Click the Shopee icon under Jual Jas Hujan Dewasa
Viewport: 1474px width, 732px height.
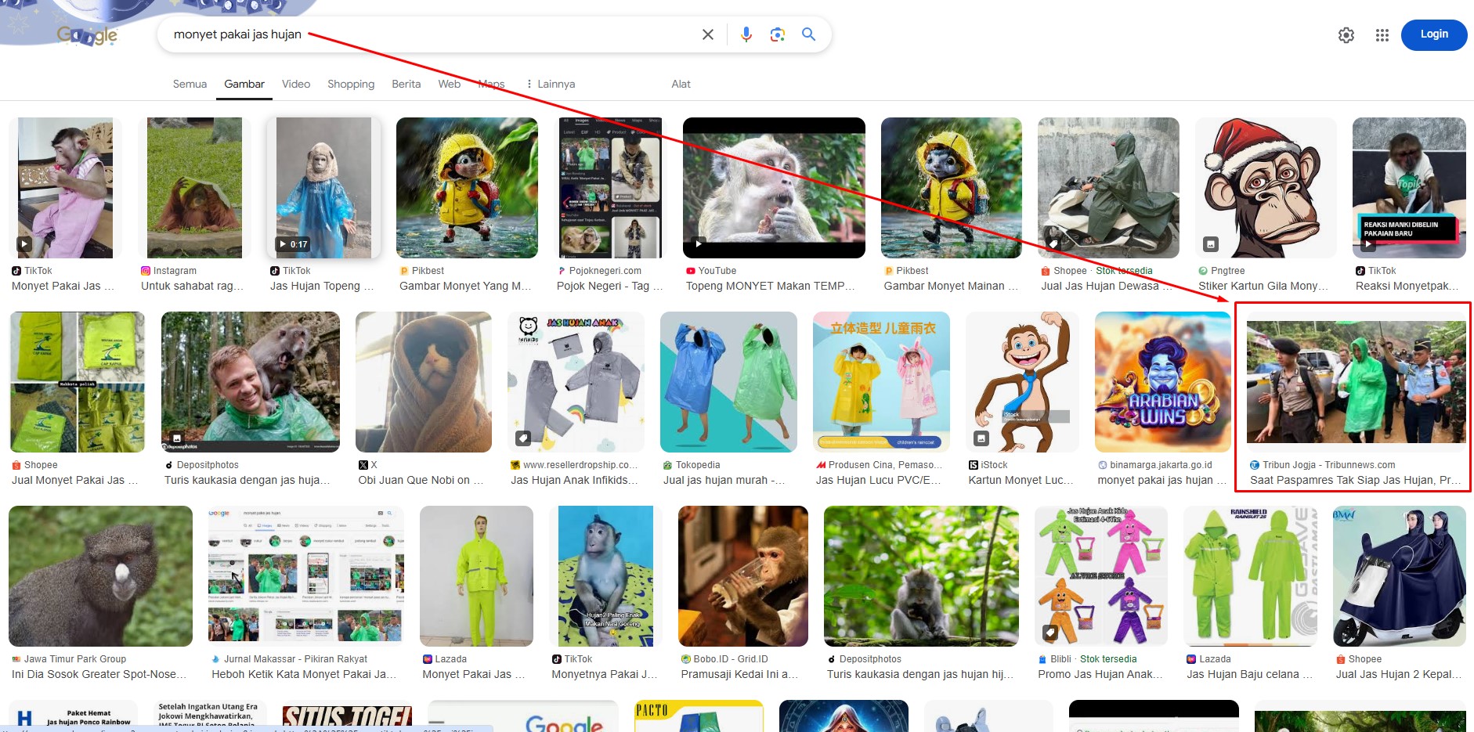[1045, 270]
